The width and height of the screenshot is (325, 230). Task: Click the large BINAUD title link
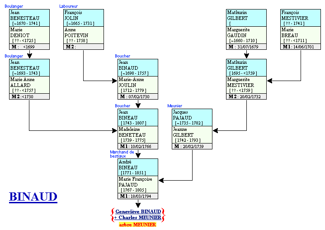click(x=33, y=196)
